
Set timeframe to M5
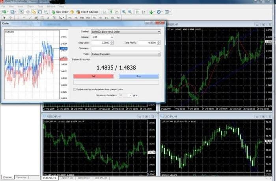point(76,18)
